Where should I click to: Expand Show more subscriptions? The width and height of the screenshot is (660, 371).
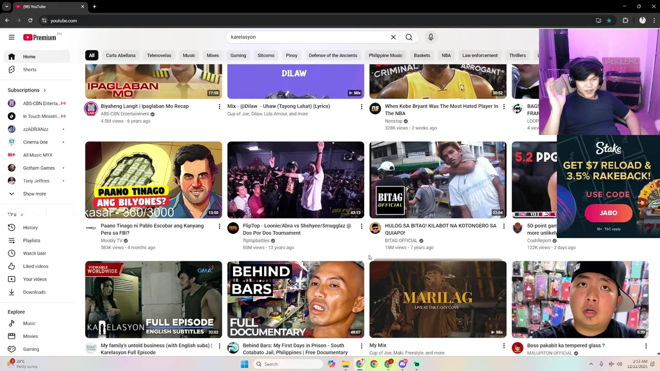click(37, 194)
